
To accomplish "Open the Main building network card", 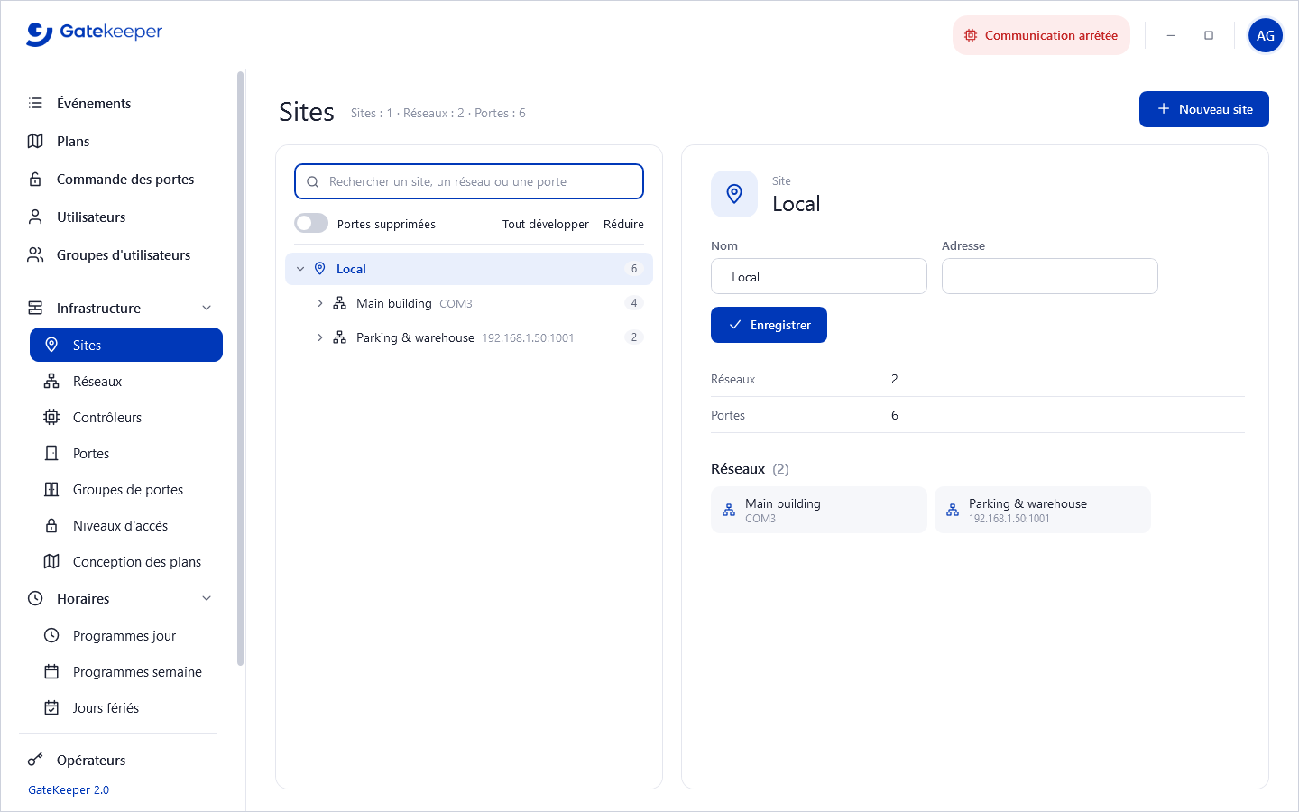I will [819, 510].
